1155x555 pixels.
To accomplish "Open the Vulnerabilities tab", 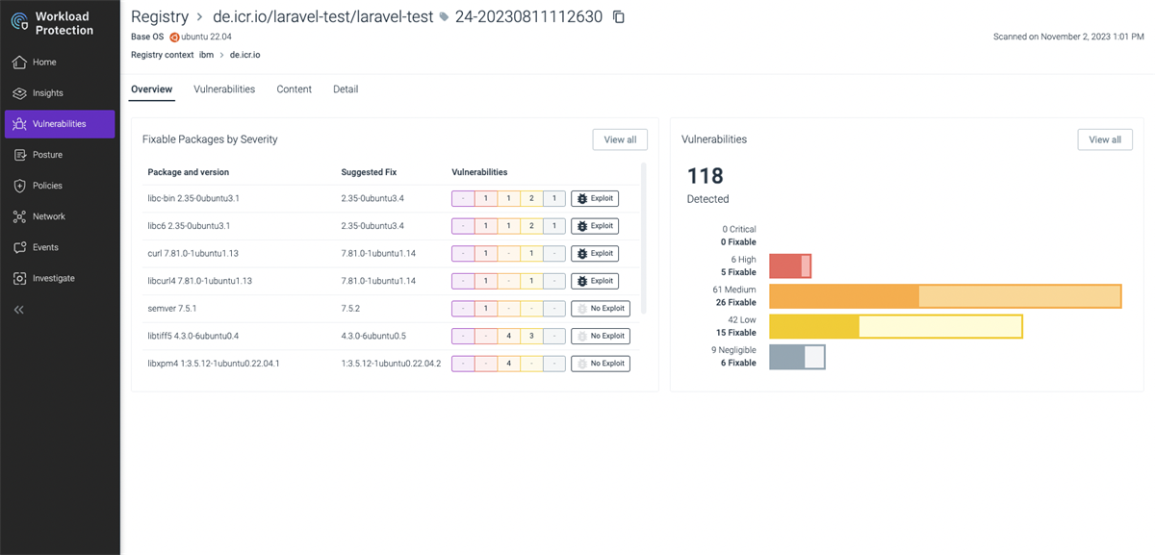I will pos(224,88).
